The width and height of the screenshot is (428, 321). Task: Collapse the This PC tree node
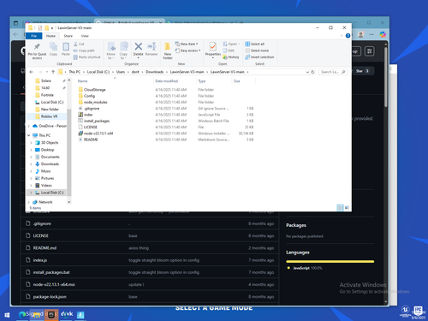29,135
